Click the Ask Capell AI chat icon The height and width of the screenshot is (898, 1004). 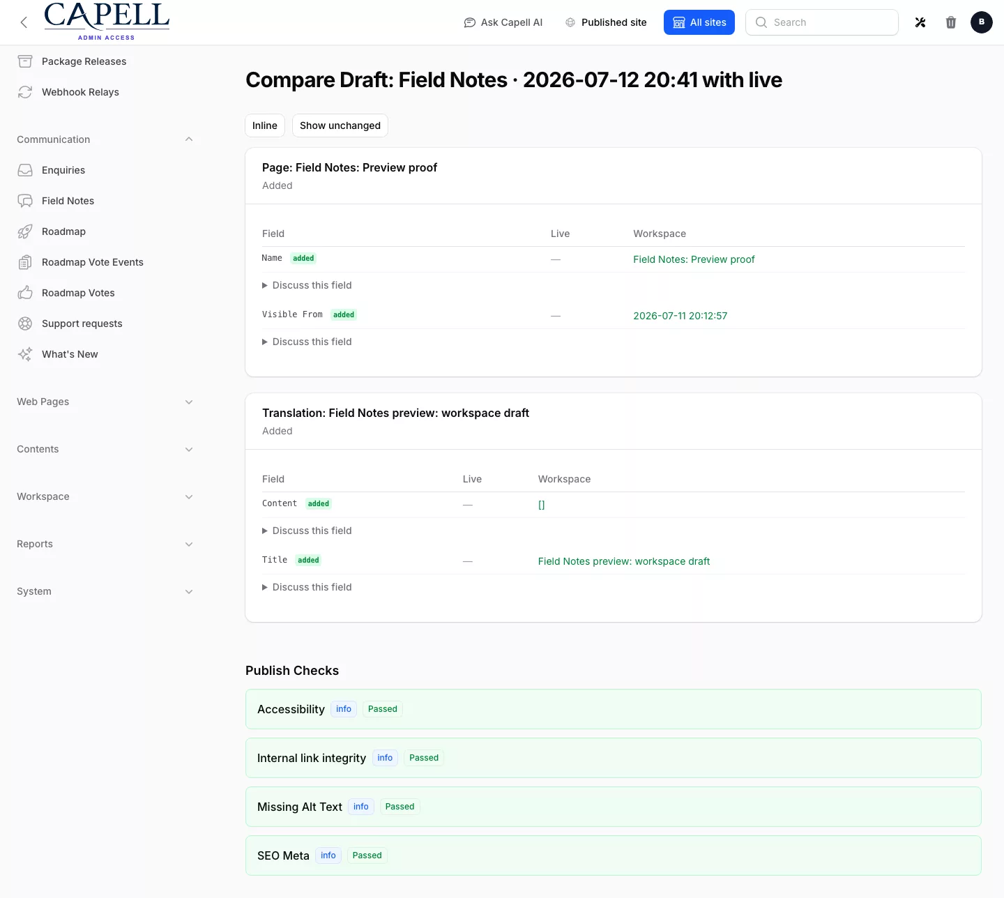tap(469, 22)
